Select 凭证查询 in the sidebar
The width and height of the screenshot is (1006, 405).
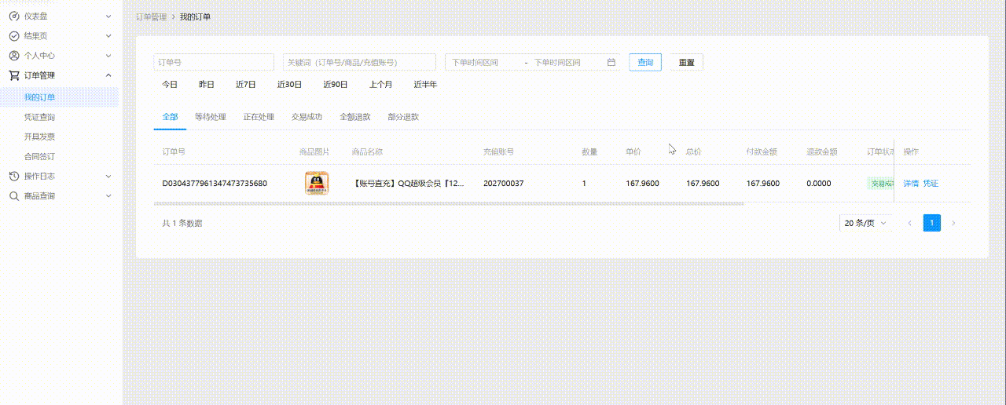[x=39, y=117]
